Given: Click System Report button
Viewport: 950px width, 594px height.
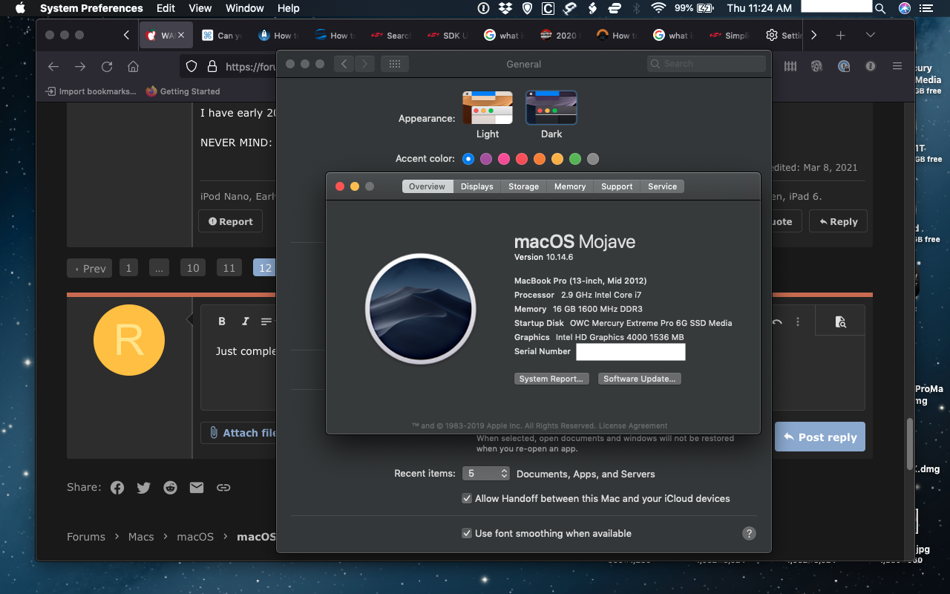Looking at the screenshot, I should click(551, 379).
